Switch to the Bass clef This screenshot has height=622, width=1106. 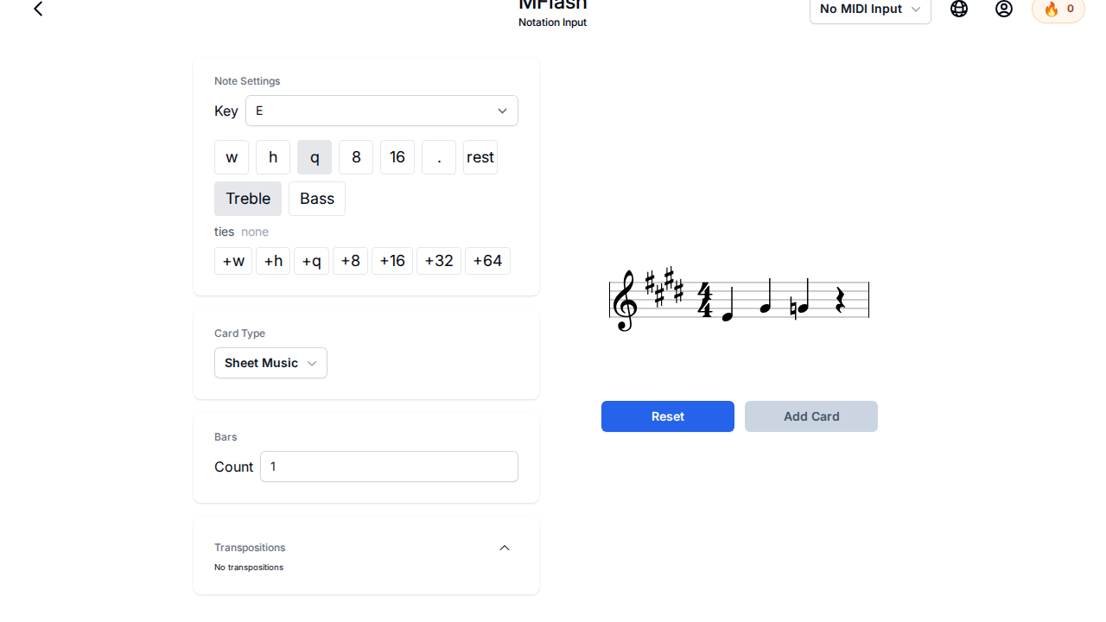[x=317, y=199]
